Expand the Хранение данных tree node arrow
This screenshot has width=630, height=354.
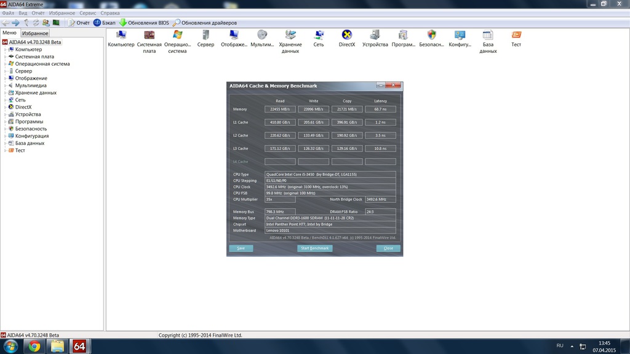pyautogui.click(x=5, y=93)
